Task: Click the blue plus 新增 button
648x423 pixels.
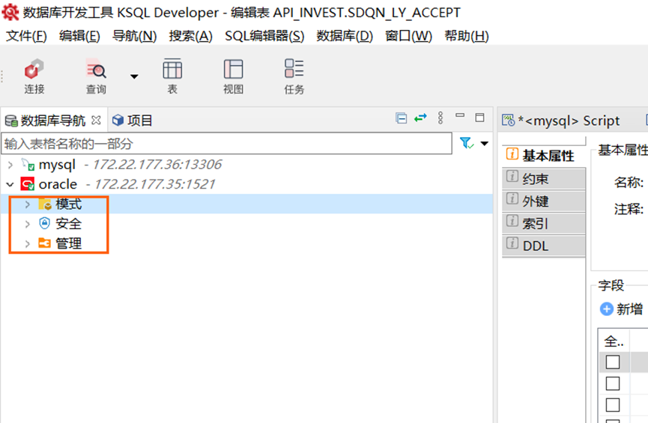Action: [621, 309]
